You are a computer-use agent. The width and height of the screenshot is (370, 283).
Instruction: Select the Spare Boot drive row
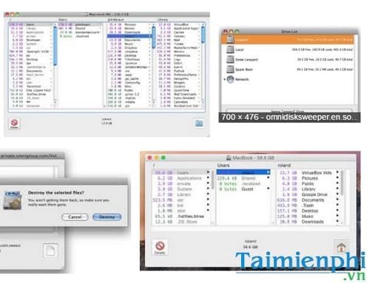coord(288,69)
